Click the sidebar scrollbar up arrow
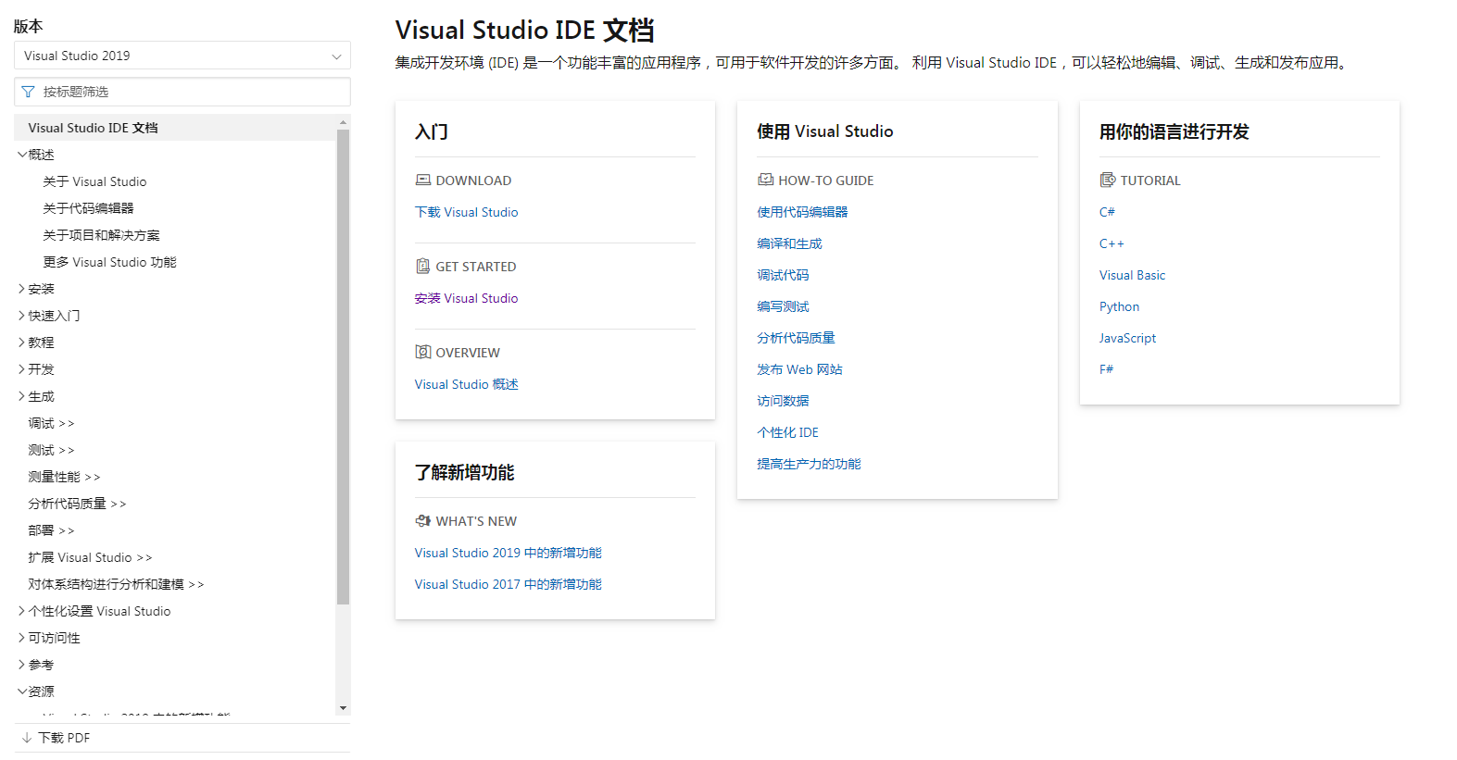 pos(344,122)
